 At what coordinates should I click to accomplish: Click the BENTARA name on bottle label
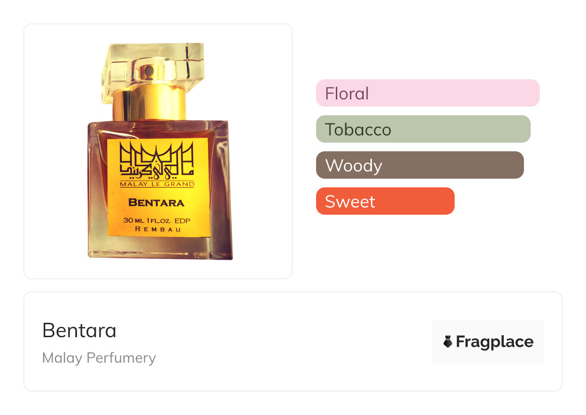156,202
